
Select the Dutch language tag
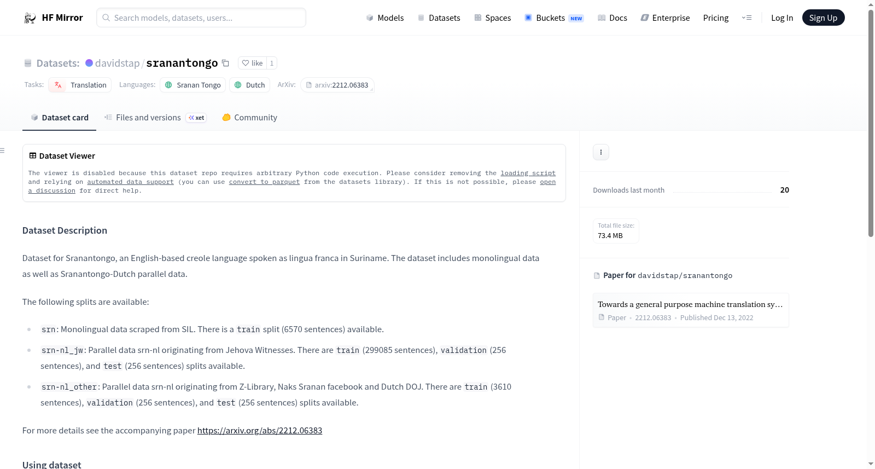click(x=249, y=85)
